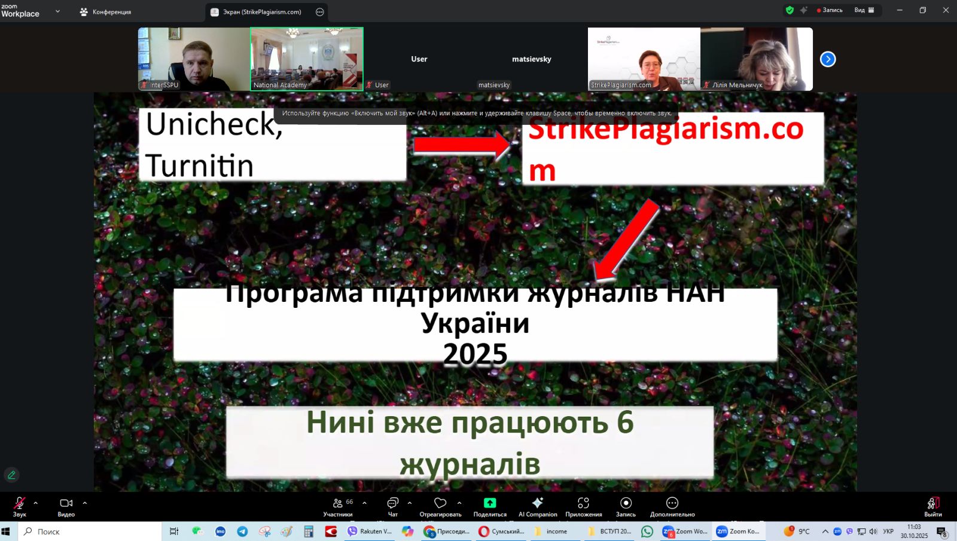Click the annotation pencil icon at left
957x541 pixels.
point(11,475)
